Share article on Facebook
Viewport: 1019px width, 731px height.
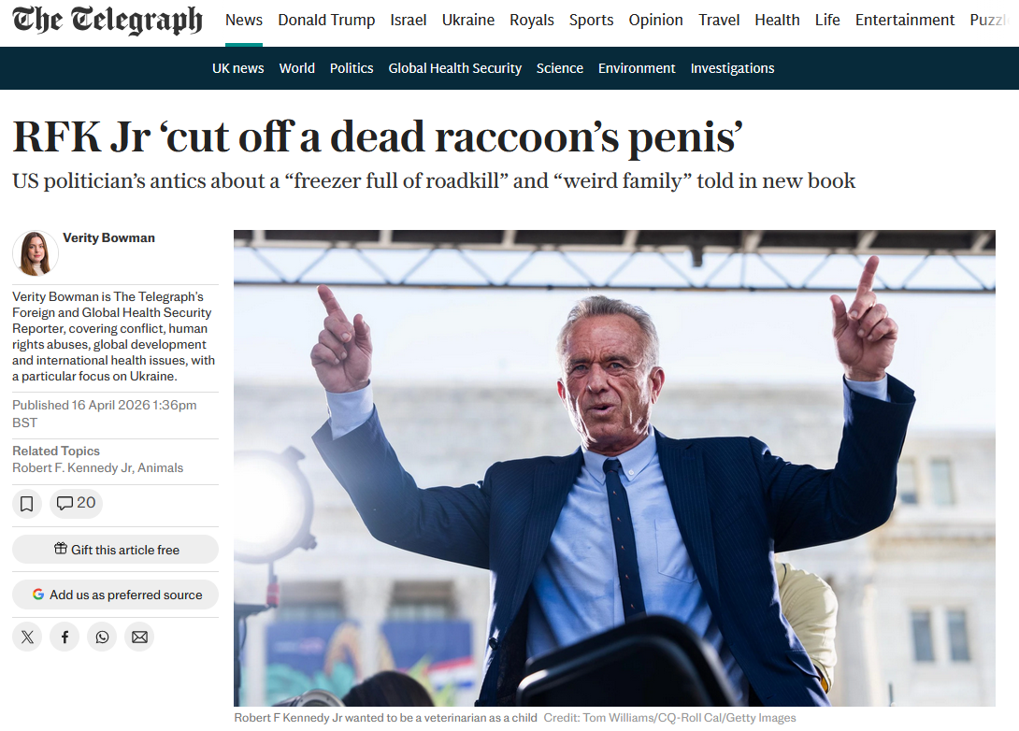(x=65, y=637)
